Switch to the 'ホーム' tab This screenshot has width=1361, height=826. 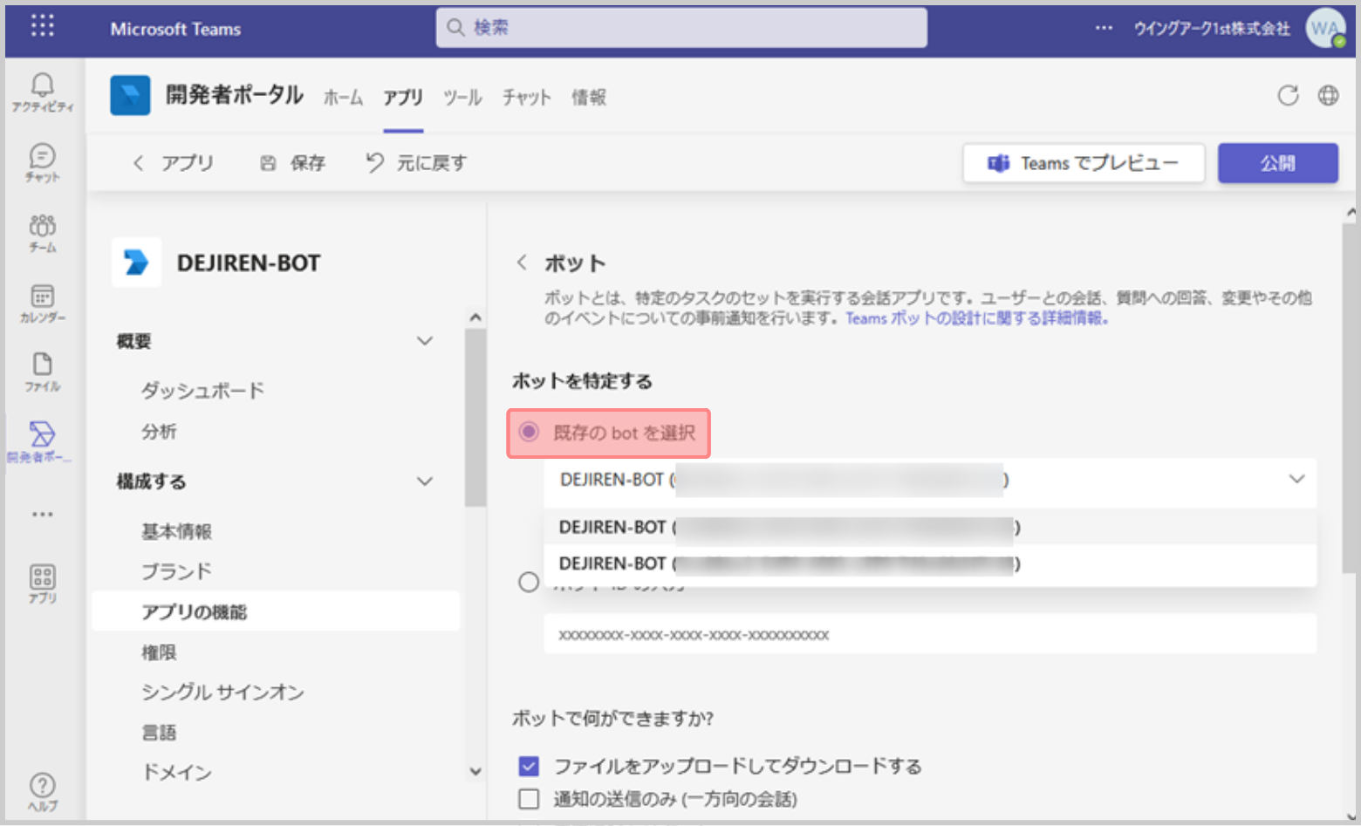pyautogui.click(x=343, y=98)
